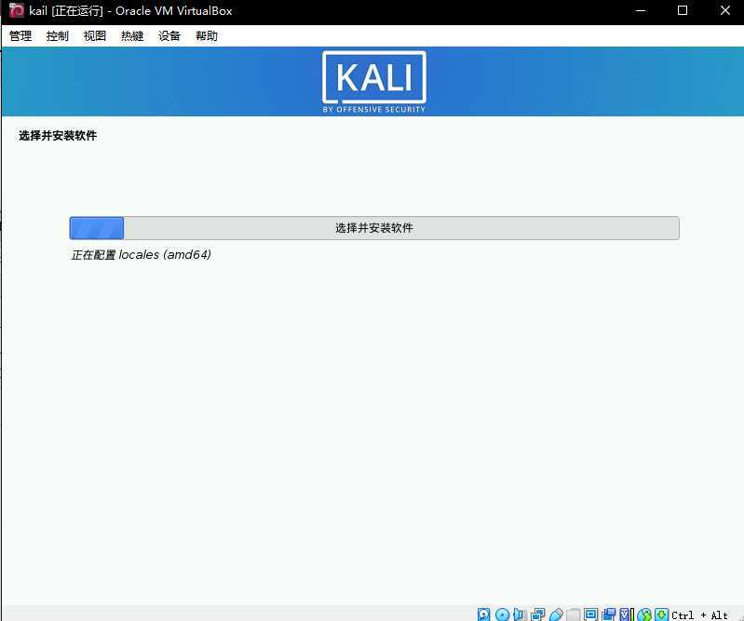Click the Ctrl + Alt host key label
744x621 pixels.
pos(700,614)
